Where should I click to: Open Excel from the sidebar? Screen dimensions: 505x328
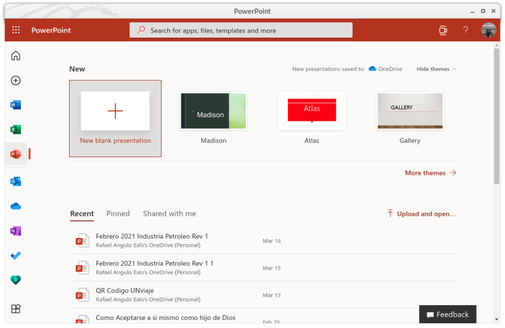tap(15, 129)
